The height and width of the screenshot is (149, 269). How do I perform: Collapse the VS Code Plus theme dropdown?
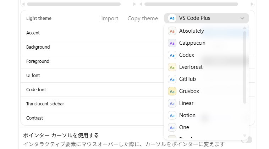click(206, 18)
